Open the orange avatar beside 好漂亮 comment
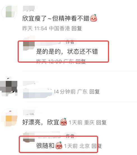This screenshot has width=137, height=155. coord(10,118)
